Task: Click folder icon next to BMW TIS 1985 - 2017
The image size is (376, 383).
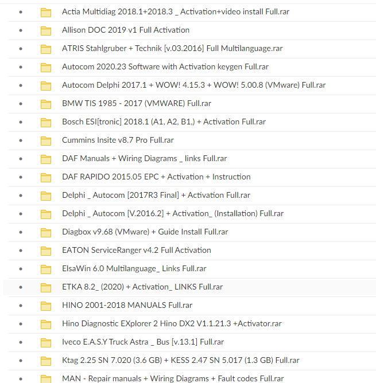Action: (x=46, y=104)
